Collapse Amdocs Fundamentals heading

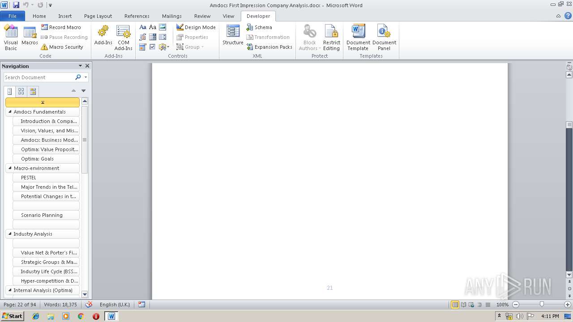pyautogui.click(x=10, y=111)
